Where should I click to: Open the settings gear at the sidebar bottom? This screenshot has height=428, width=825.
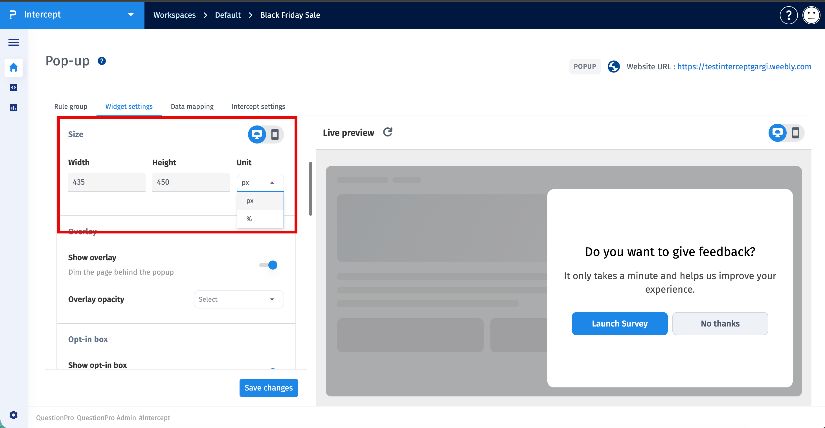[x=14, y=415]
